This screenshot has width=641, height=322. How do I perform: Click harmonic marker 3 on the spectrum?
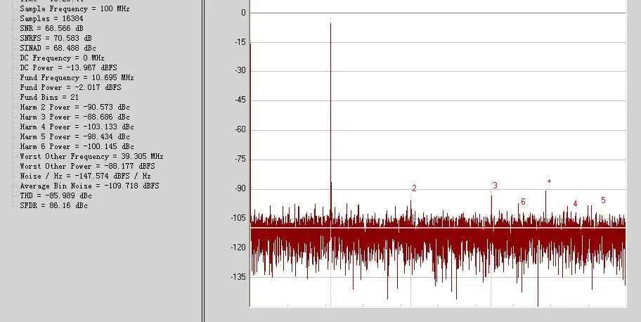coord(495,186)
